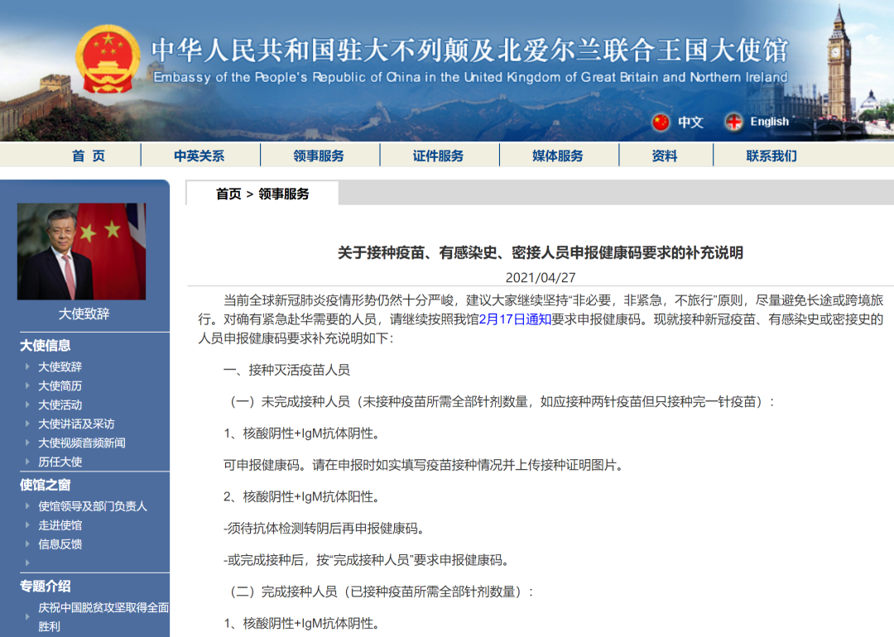Open 走进使馆 in the sidebar

tap(60, 524)
